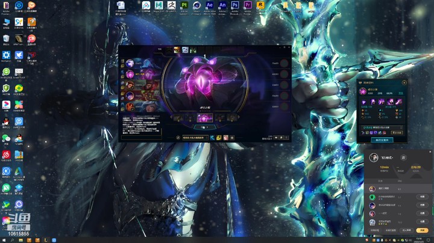The width and height of the screenshot is (434, 243).
Task: Click the first teammate's round champion portrait
Action: [x=130, y=63]
